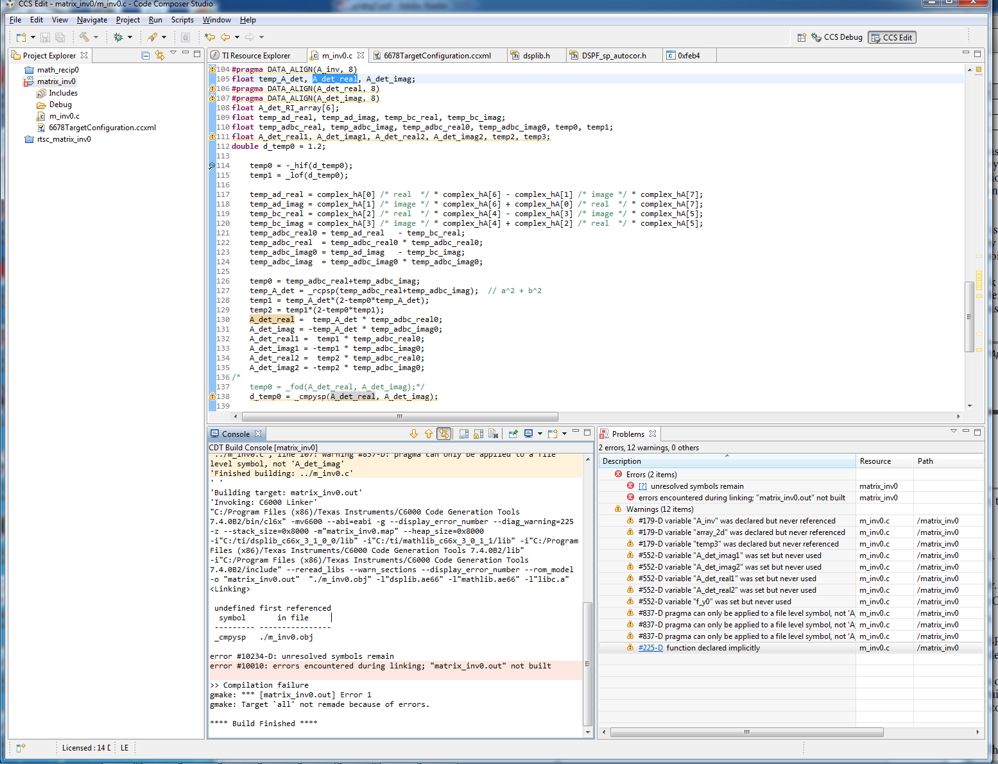The image size is (998, 764).
Task: Click Collapse All in Project Explorer
Action: coord(146,56)
